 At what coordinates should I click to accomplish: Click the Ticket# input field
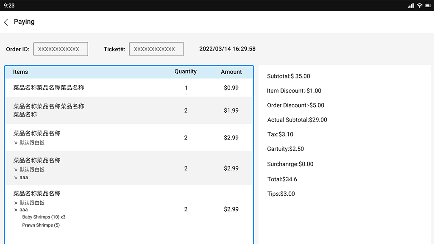[156, 49]
